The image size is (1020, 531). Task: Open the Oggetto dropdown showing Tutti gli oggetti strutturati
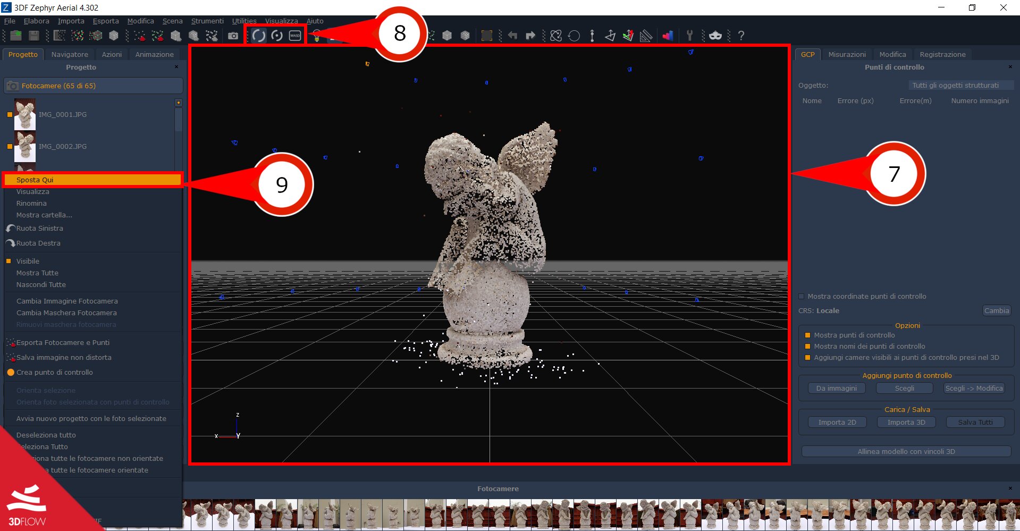[x=960, y=85]
